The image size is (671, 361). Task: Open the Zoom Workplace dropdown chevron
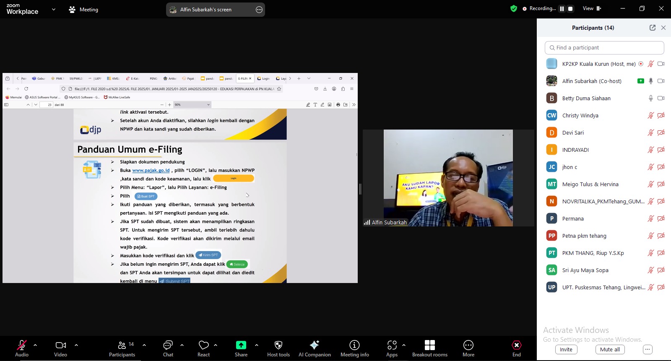point(54,9)
